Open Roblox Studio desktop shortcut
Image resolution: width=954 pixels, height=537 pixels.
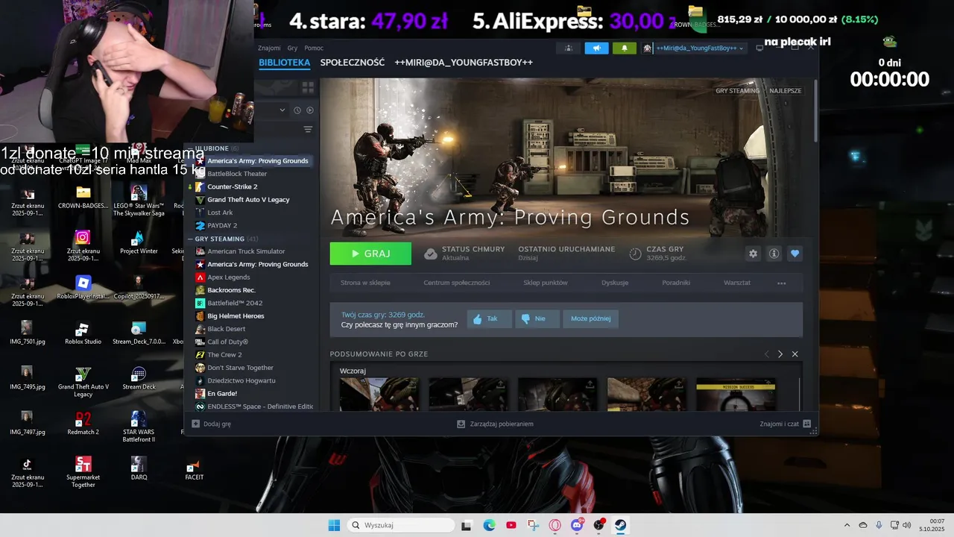click(x=83, y=333)
